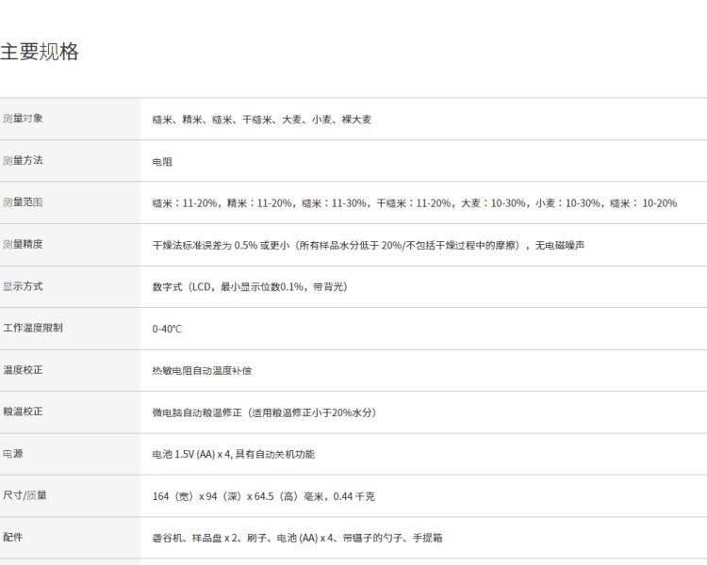
Task: Select the 显示方式 row label
Action: (23, 286)
